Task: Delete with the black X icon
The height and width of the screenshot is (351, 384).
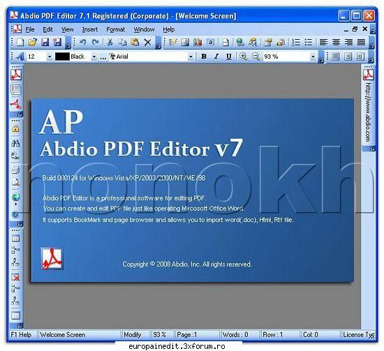Action: [x=148, y=43]
